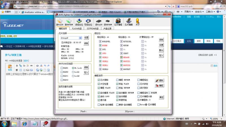Expand the Atmega8 chip selection dropdown
Viewport: 226px width, 127px height.
click(81, 38)
